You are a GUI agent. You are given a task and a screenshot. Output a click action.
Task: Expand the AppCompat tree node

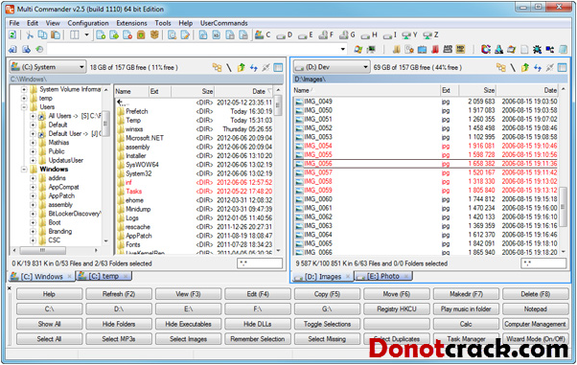click(34, 187)
